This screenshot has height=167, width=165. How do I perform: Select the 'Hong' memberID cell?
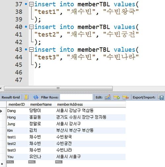[17, 117]
